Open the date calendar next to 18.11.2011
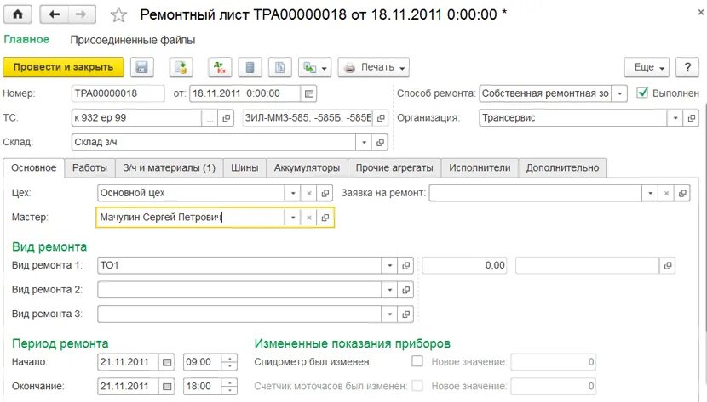Viewport: 707px width, 402px height. pyautogui.click(x=309, y=93)
